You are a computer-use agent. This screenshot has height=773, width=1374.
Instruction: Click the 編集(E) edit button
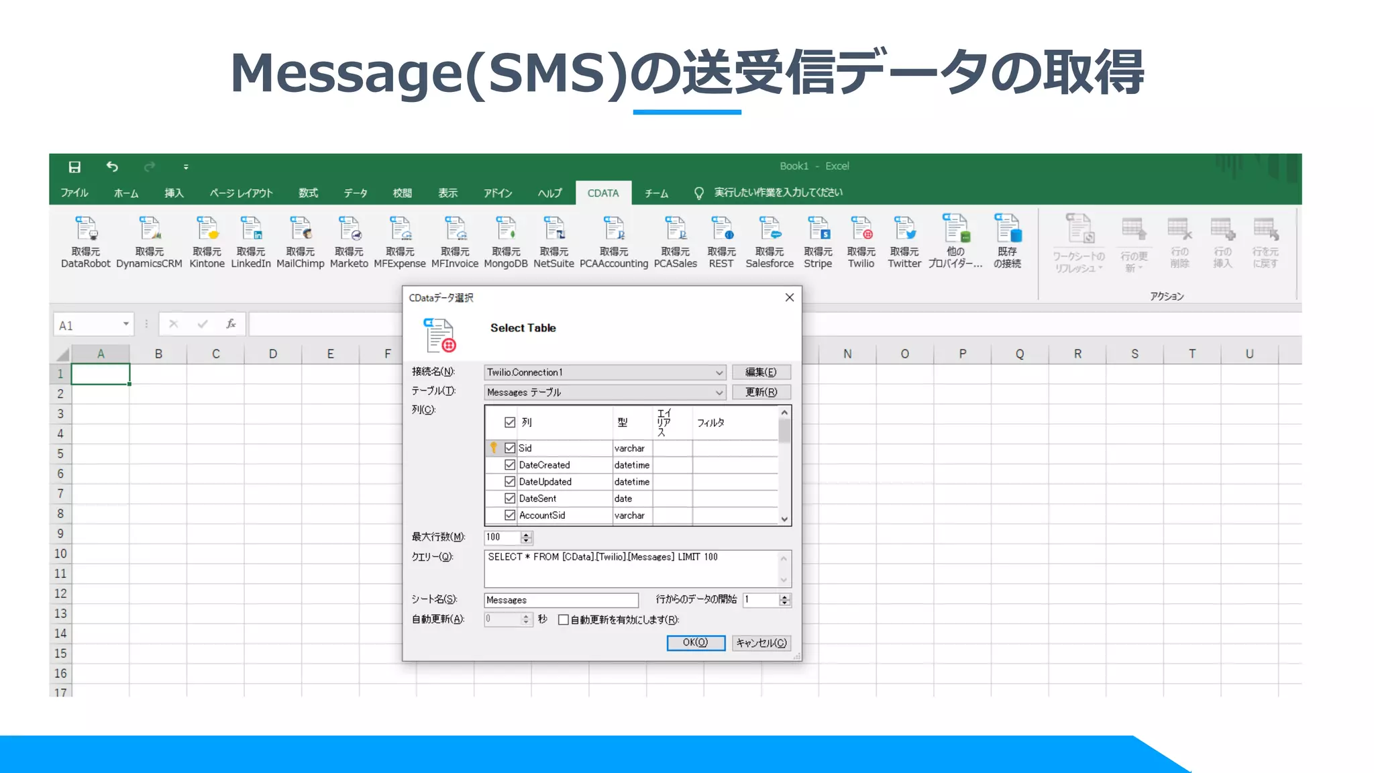click(x=761, y=372)
